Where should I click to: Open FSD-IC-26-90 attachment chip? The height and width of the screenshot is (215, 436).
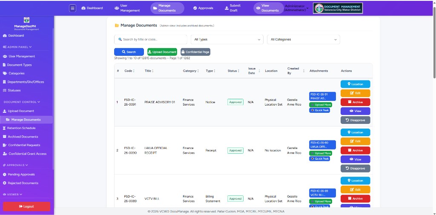(323, 145)
